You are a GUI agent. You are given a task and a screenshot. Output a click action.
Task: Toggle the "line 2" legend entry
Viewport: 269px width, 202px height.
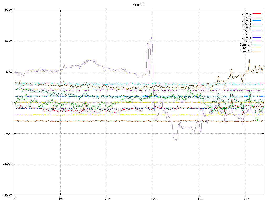246,17
